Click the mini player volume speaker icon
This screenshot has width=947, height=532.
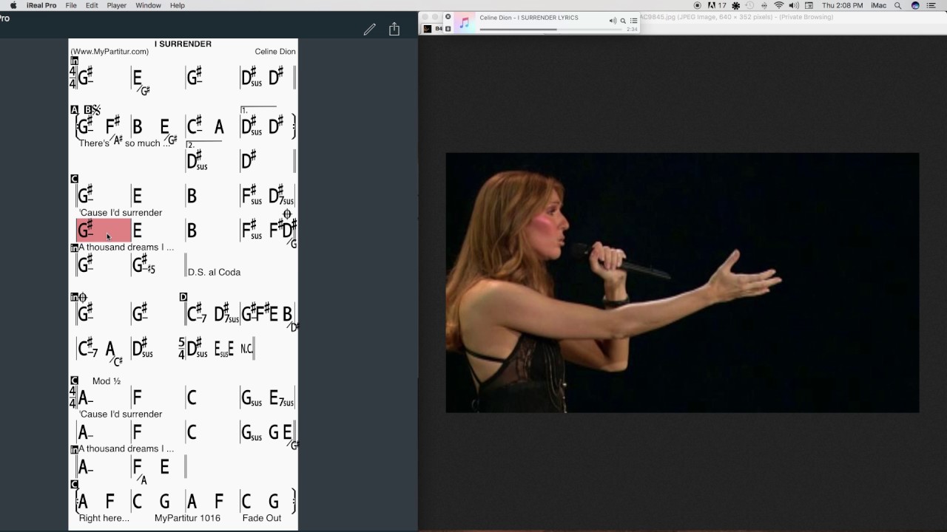613,21
